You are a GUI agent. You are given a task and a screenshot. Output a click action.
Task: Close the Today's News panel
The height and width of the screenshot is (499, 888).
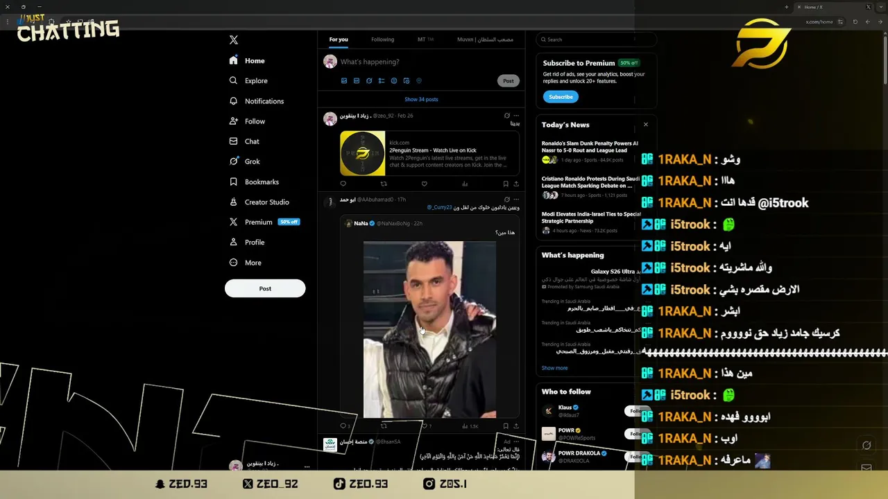click(x=646, y=125)
